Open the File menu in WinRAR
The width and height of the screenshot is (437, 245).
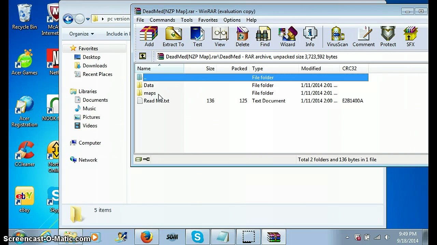140,20
